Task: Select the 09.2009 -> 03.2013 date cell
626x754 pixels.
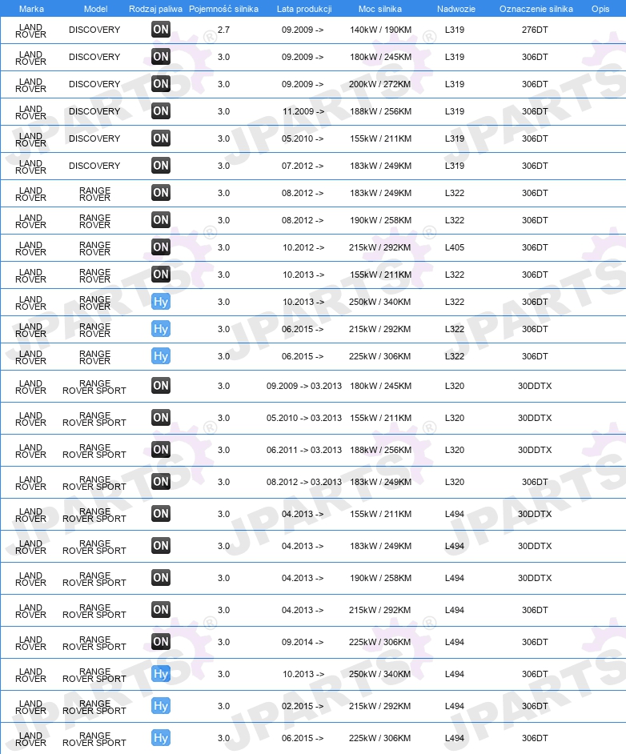Action: 304,386
